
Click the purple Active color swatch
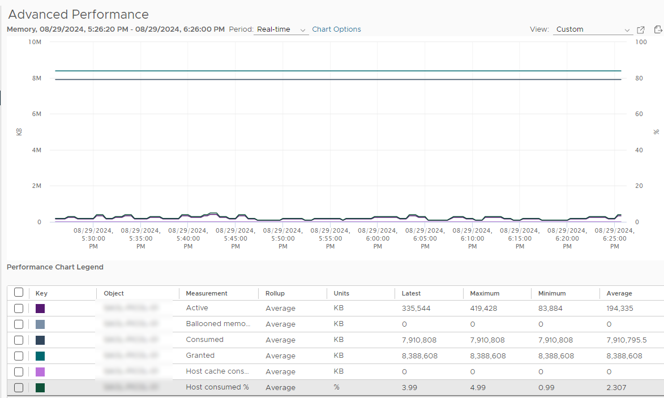click(40, 308)
